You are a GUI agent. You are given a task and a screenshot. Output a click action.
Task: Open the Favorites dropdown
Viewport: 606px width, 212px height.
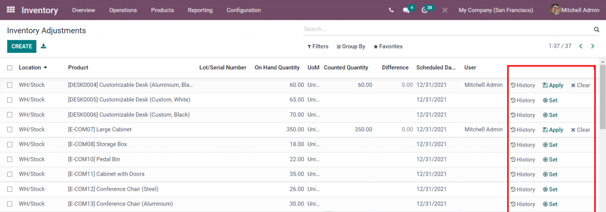coord(388,47)
